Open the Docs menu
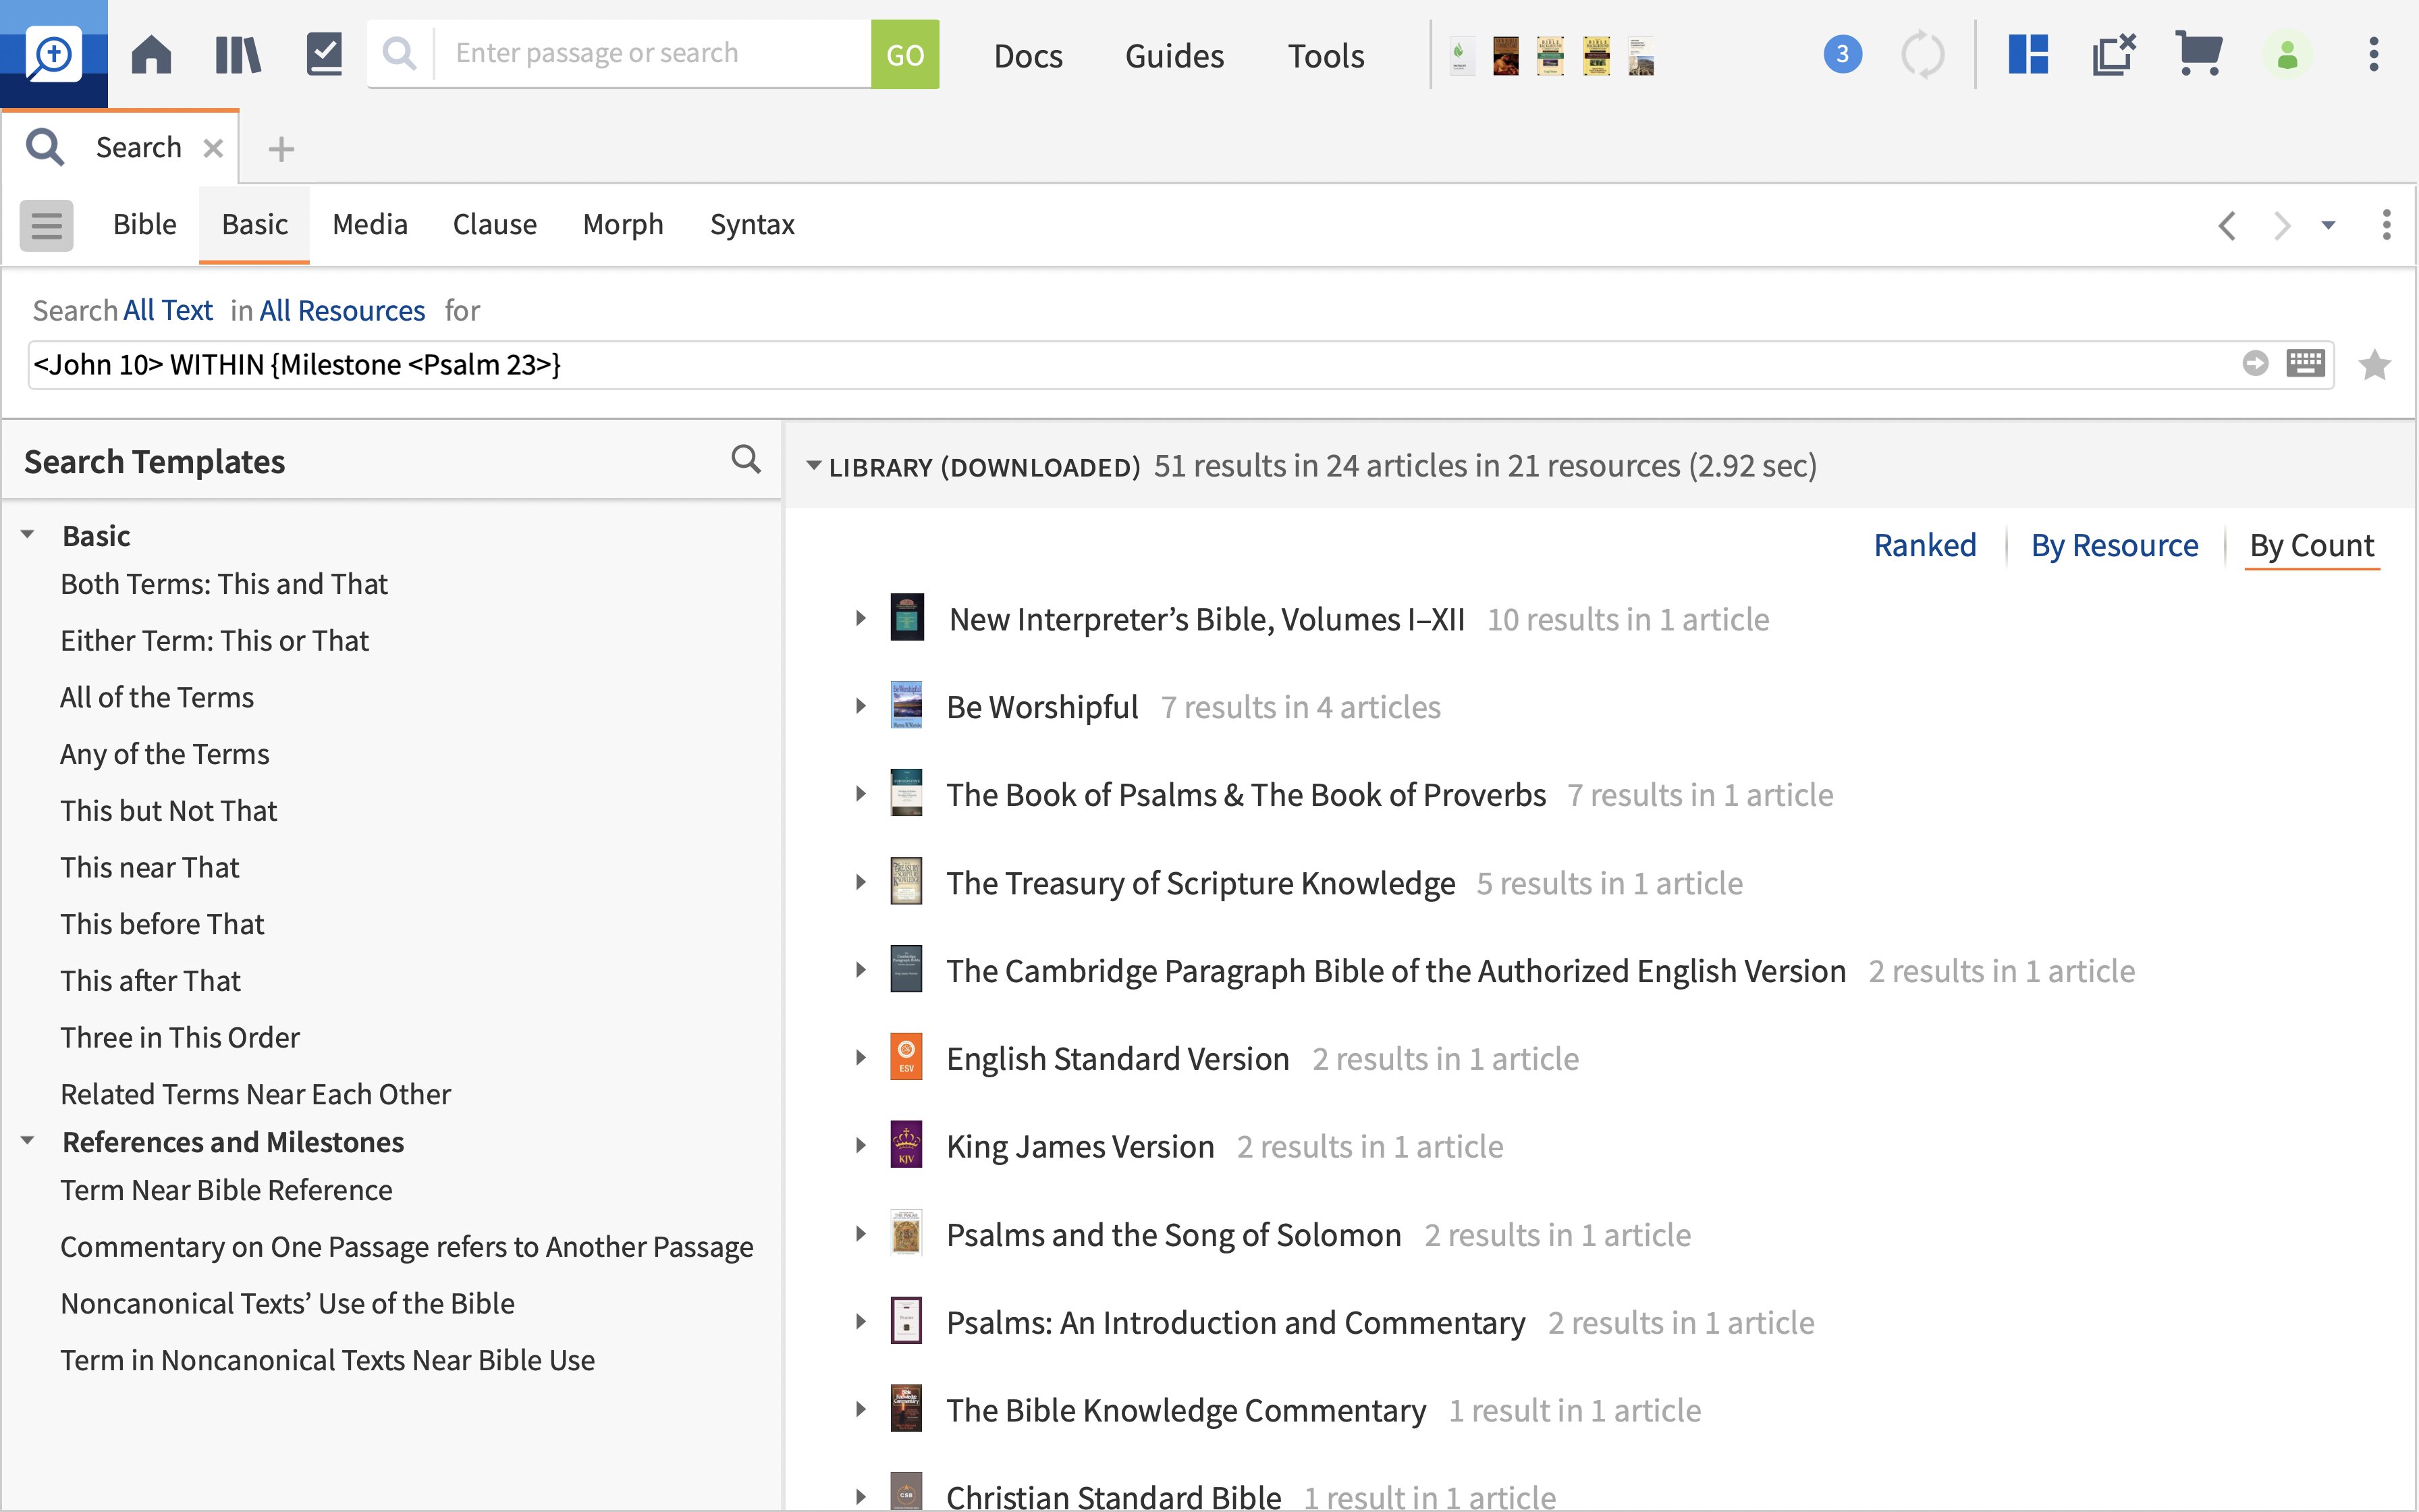The width and height of the screenshot is (2419, 1512). [1027, 56]
